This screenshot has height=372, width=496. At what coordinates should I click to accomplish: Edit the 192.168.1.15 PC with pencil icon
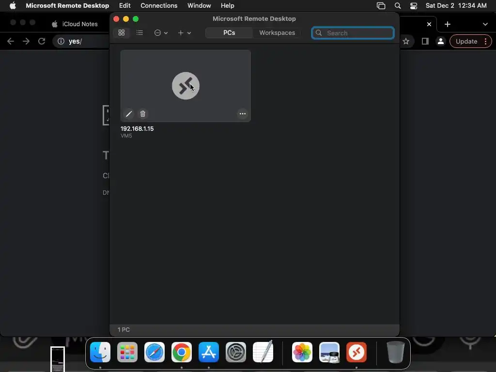click(129, 114)
